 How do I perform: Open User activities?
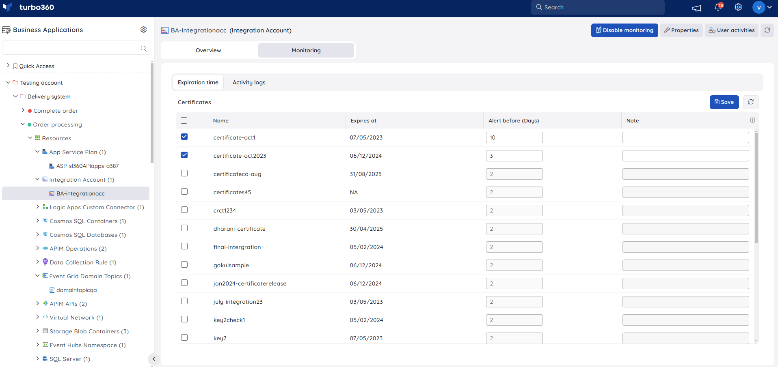click(732, 30)
